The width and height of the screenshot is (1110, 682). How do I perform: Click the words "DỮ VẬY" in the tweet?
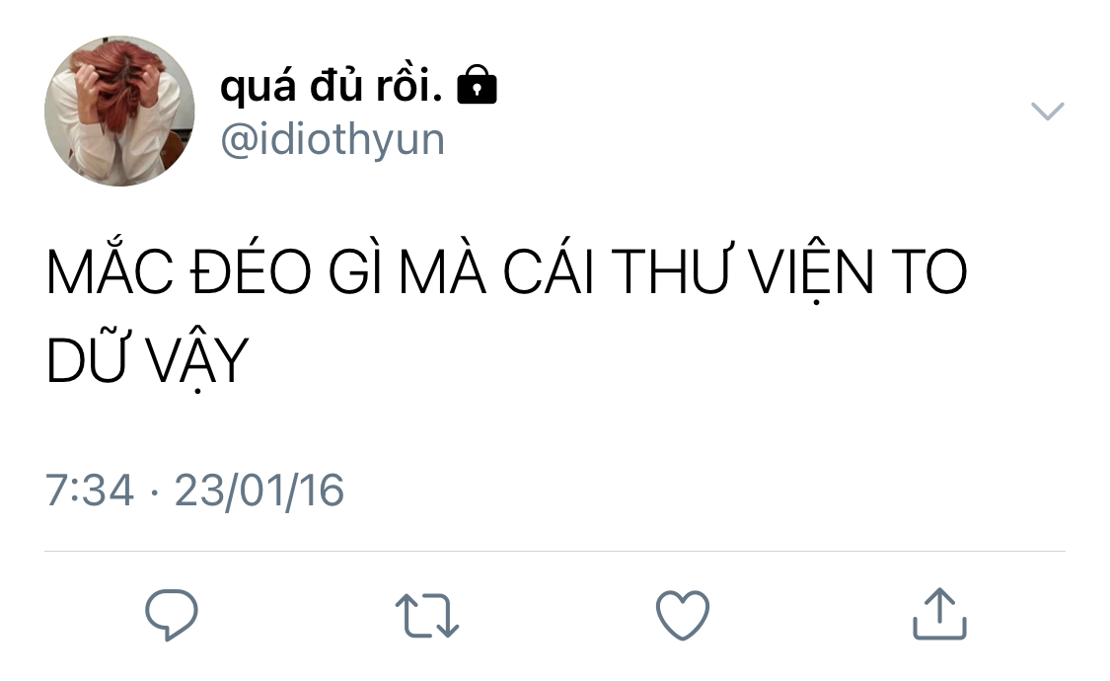(147, 360)
